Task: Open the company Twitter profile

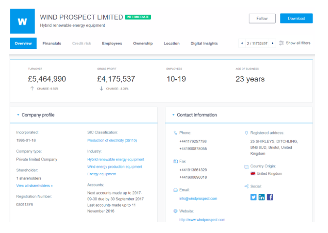Action: tap(254, 197)
